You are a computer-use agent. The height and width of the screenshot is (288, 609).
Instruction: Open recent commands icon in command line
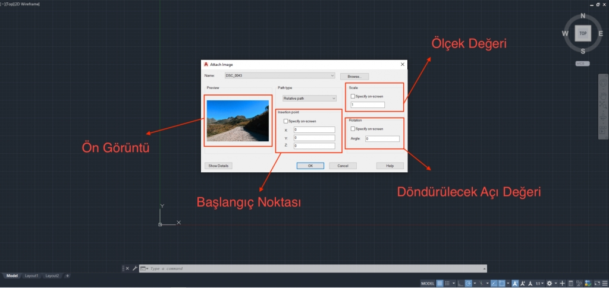[x=144, y=268]
